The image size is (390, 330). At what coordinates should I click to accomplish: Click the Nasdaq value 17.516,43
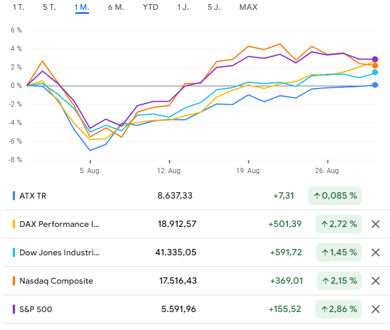pyautogui.click(x=178, y=281)
